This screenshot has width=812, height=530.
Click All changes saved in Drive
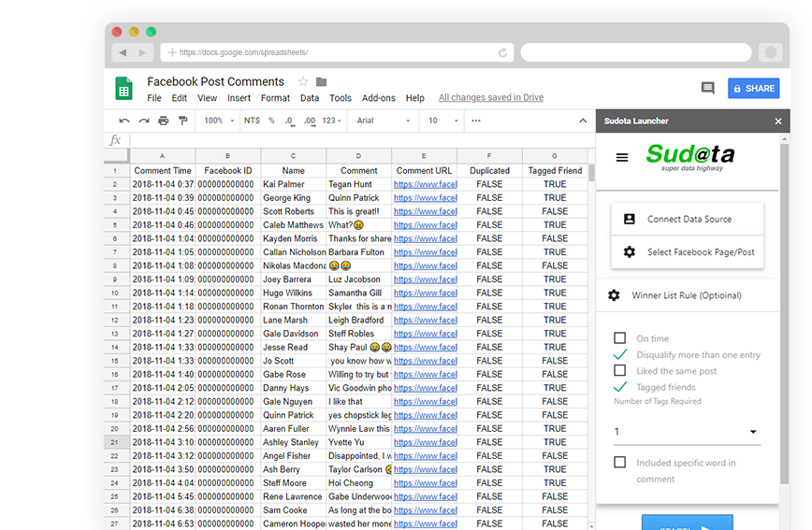[491, 97]
